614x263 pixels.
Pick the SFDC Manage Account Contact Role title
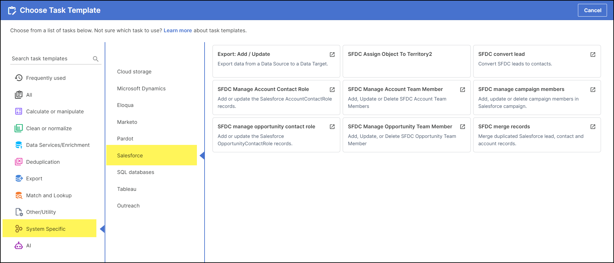tap(263, 89)
